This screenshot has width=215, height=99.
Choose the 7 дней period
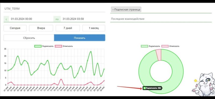(x=68, y=28)
